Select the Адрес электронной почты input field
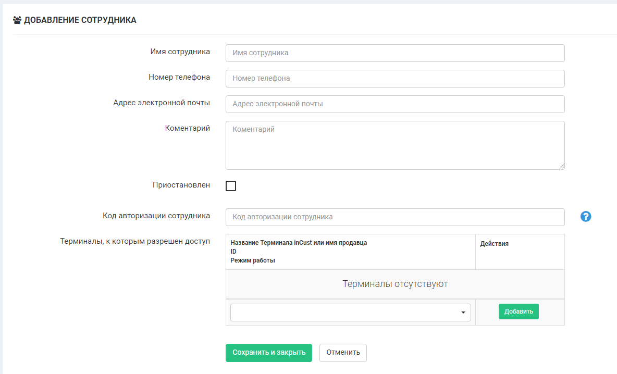617x374 pixels. [x=395, y=104]
